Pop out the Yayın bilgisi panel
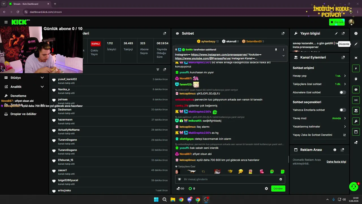Viewport: 362px width, 204px height. [x=343, y=33]
